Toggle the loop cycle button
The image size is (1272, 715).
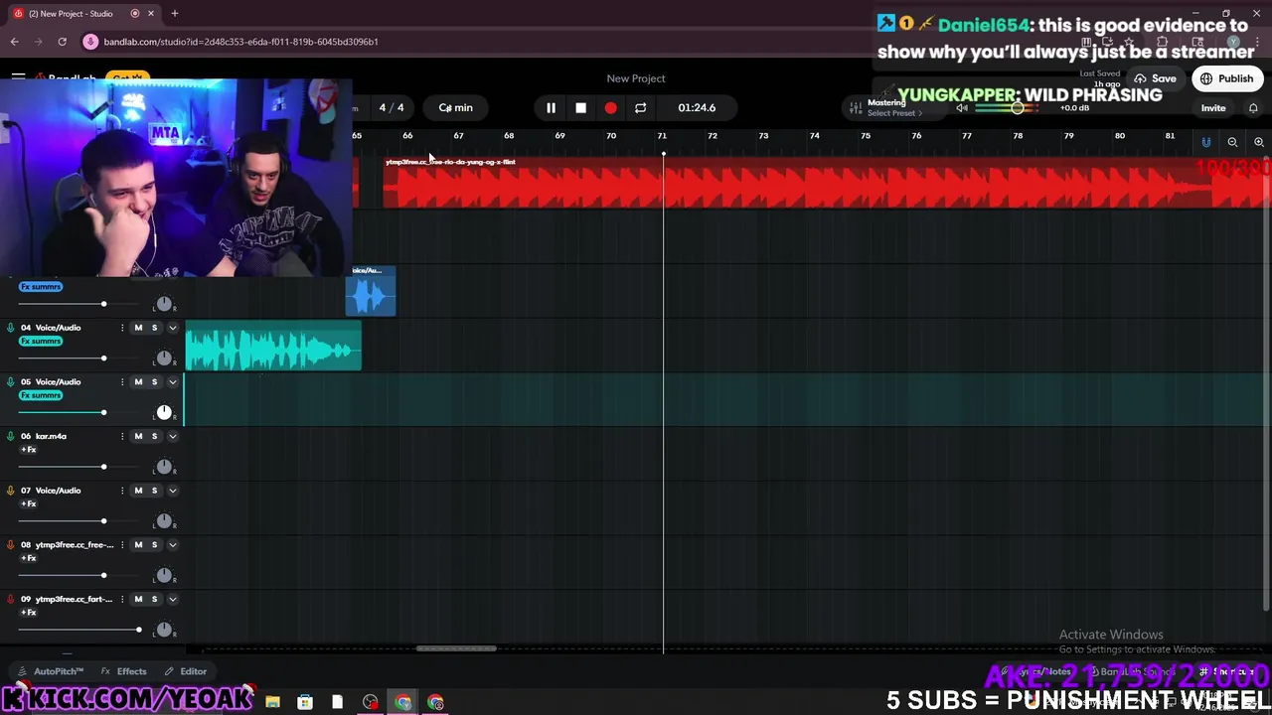coord(640,107)
